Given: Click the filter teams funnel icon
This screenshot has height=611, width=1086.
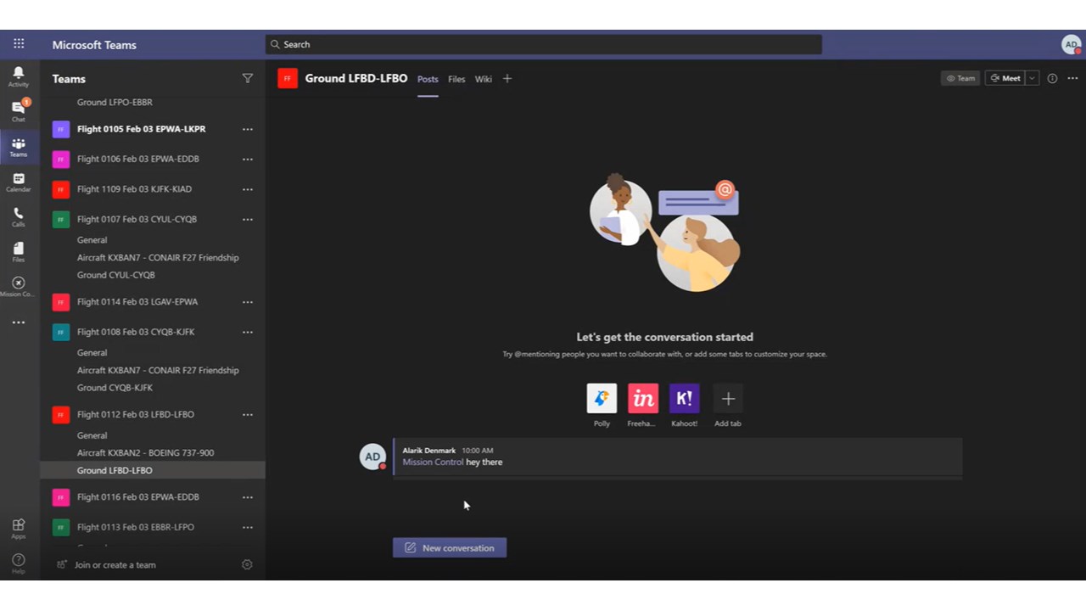Looking at the screenshot, I should 248,78.
